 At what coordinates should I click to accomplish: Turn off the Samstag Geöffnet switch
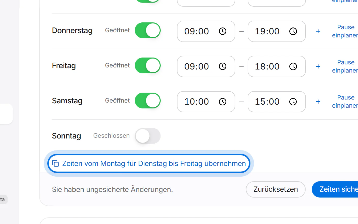coord(148,101)
